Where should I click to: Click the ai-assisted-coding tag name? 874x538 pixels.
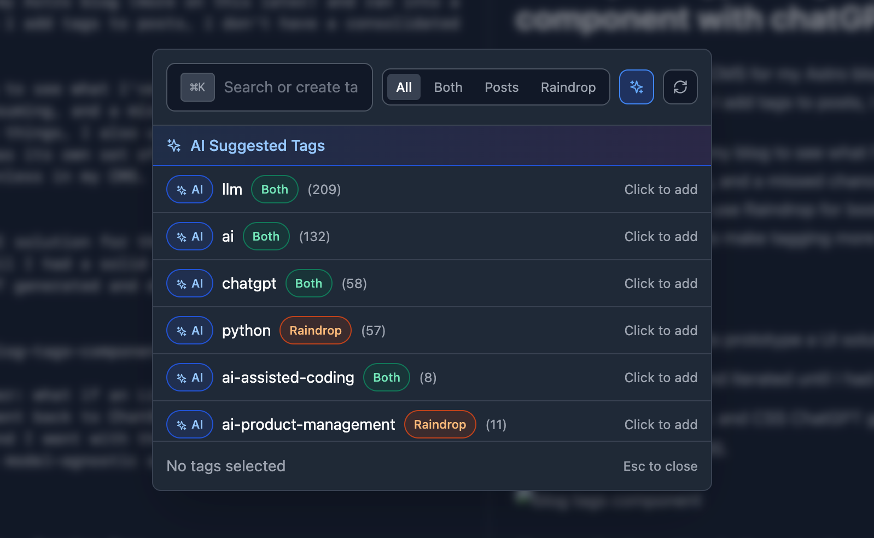click(288, 378)
